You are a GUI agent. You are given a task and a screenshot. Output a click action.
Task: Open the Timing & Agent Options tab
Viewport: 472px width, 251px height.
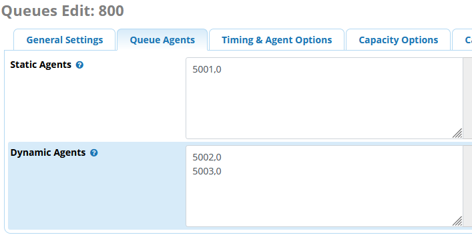pyautogui.click(x=276, y=40)
